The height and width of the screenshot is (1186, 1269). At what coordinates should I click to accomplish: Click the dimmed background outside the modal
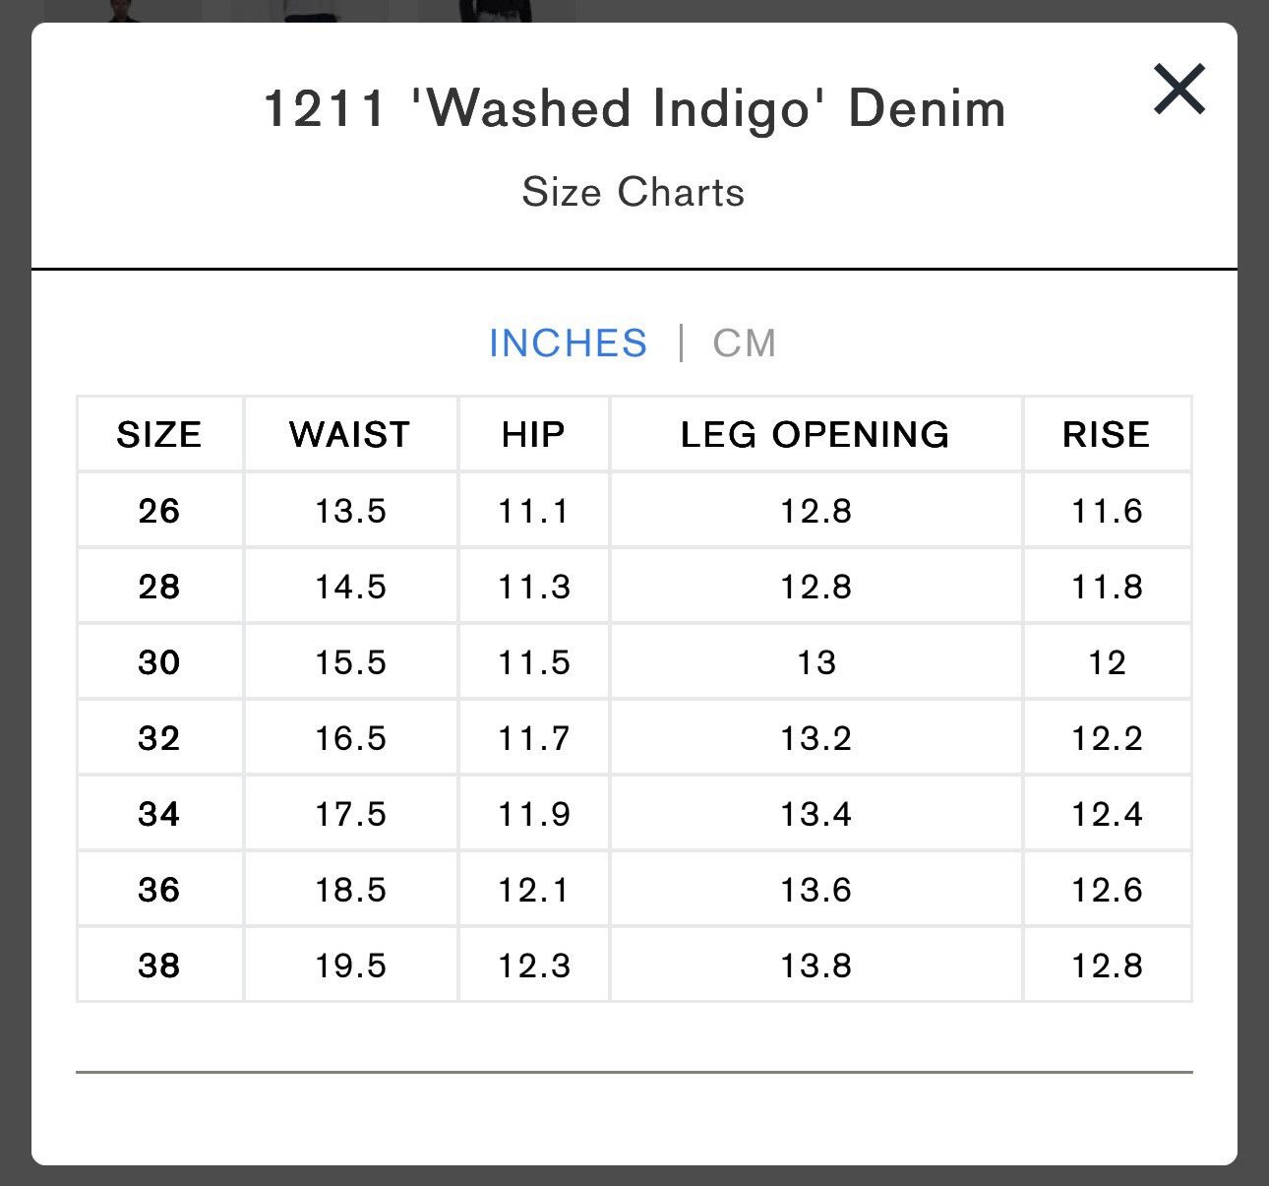tap(14, 591)
